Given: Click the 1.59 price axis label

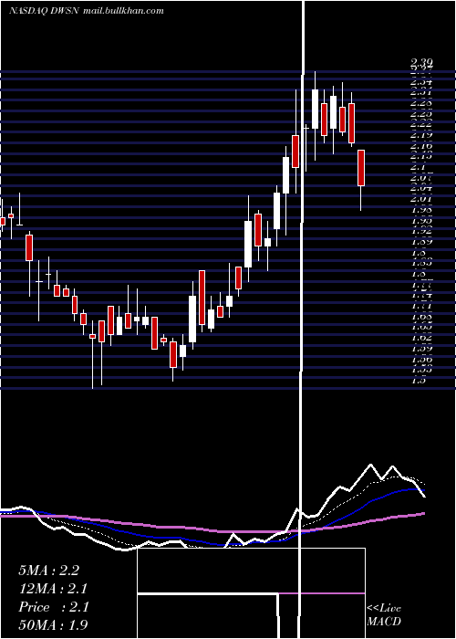Looking at the screenshot, I should (x=421, y=348).
